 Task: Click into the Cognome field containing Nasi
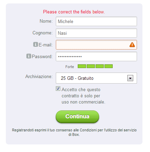coord(96,33)
